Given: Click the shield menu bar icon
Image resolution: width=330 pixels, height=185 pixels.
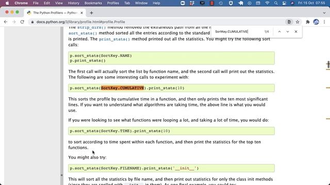Looking at the screenshot, I should [230, 3].
